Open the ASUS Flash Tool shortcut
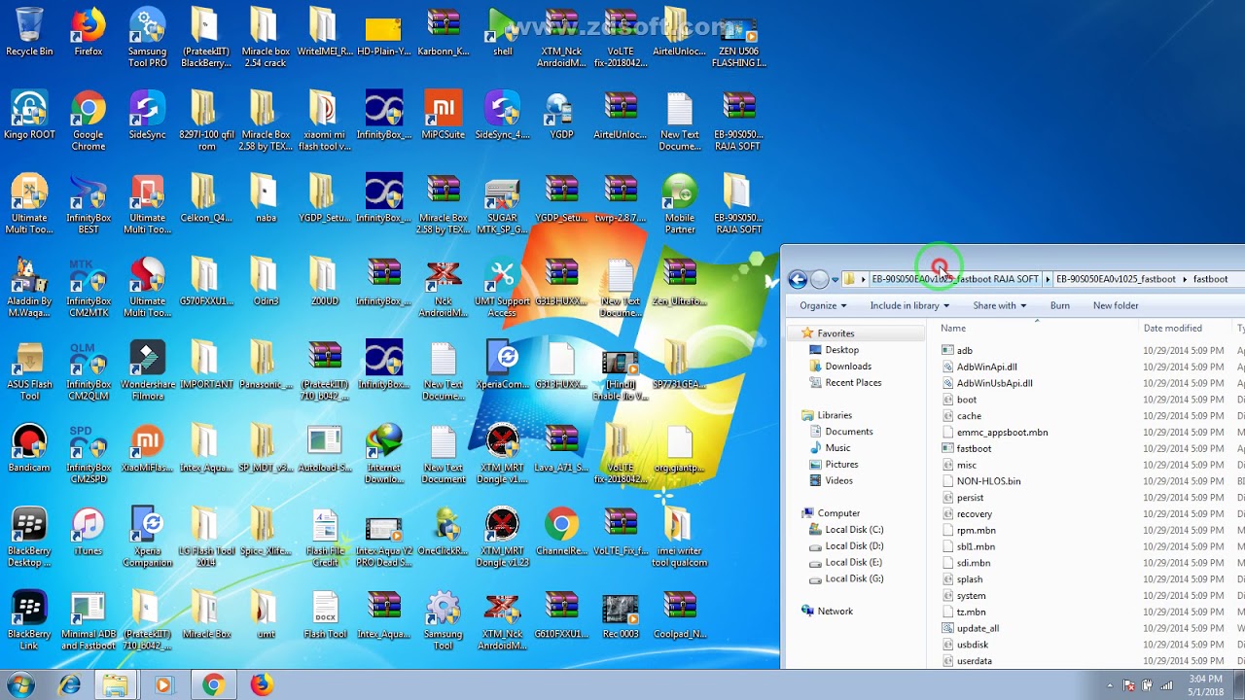 coord(29,370)
